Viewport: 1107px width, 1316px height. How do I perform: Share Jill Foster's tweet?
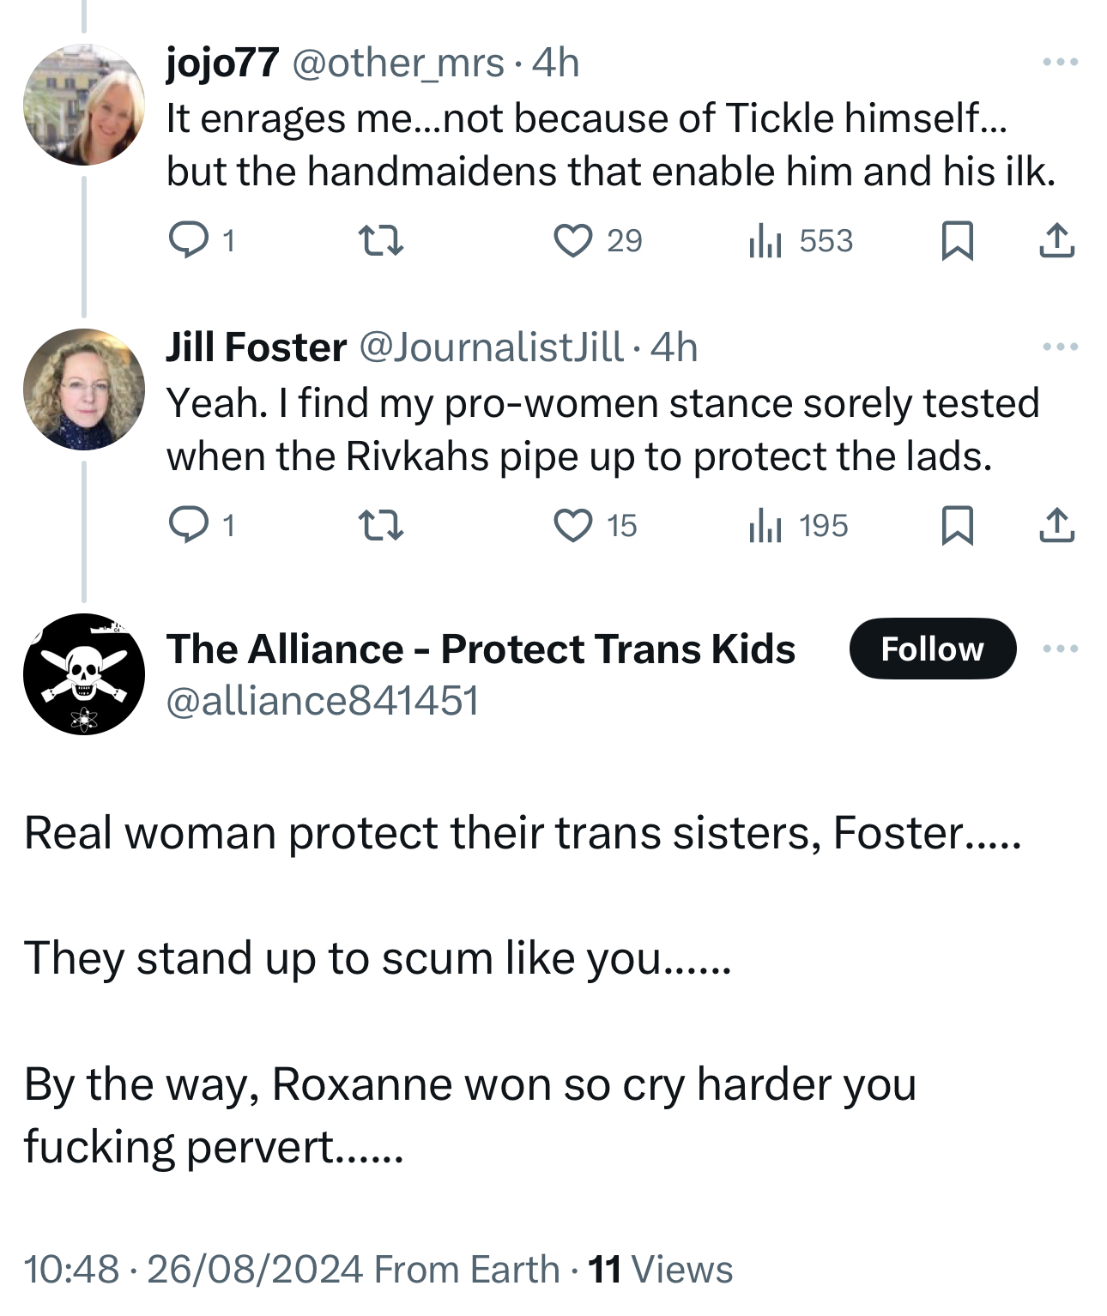(x=1056, y=525)
